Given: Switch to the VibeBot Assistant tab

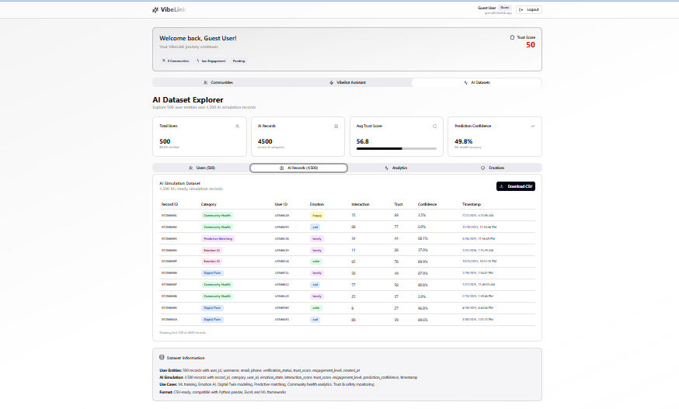Looking at the screenshot, I should coord(346,82).
